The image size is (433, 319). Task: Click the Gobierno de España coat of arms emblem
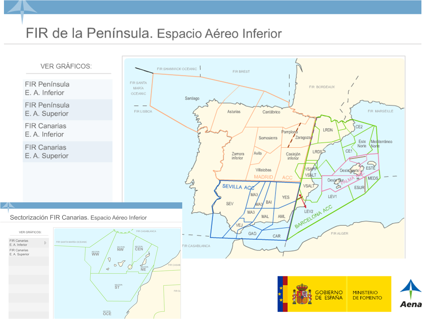point(302,294)
